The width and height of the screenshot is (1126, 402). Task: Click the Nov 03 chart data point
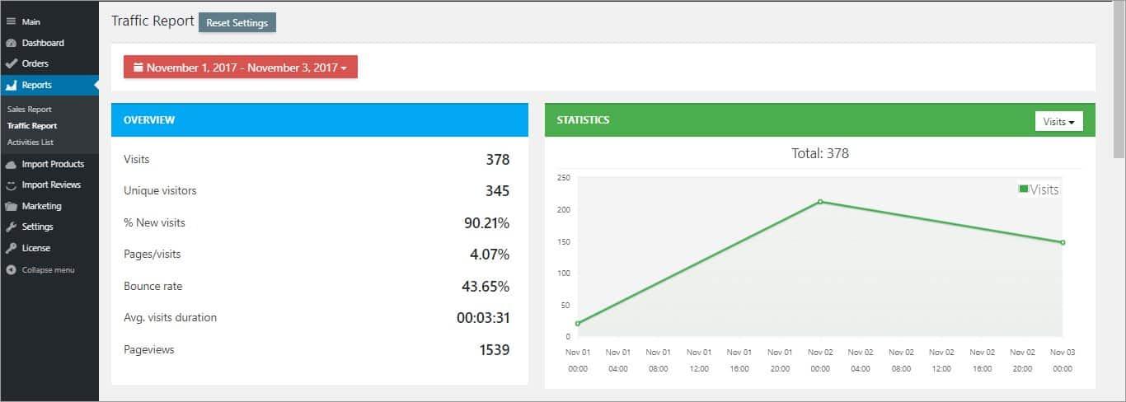pyautogui.click(x=1063, y=242)
